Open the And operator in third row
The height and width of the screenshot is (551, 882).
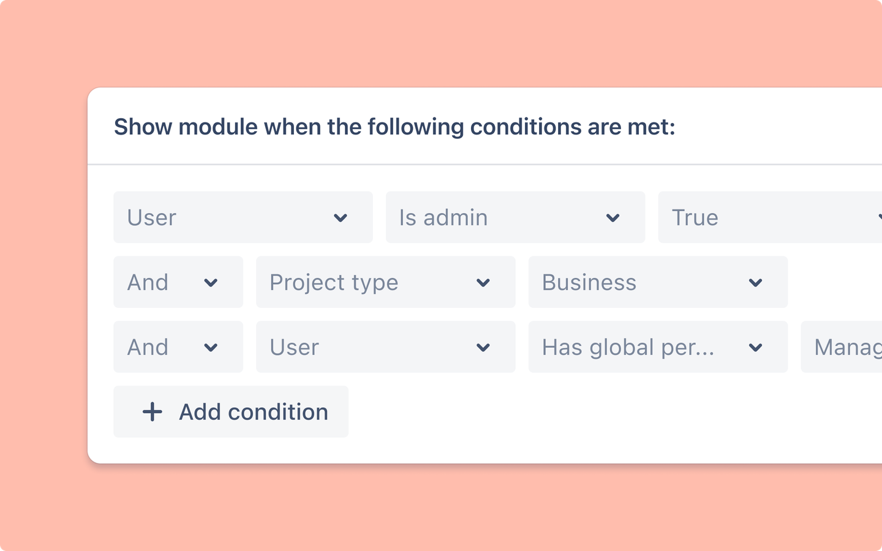(x=178, y=347)
